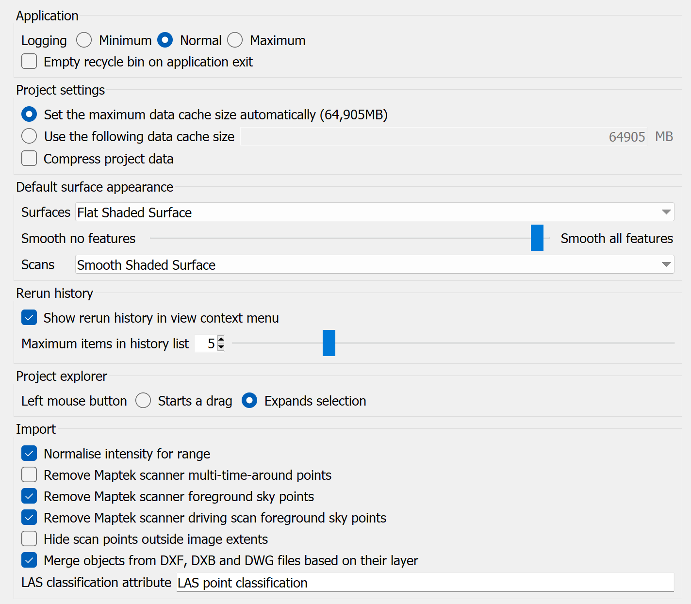
Task: Select Minimum logging radio button
Action: pos(84,40)
